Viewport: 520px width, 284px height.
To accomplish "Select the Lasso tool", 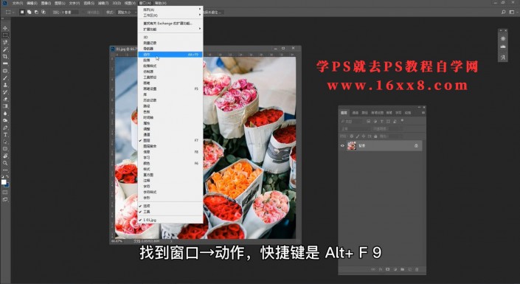I will click(x=5, y=43).
